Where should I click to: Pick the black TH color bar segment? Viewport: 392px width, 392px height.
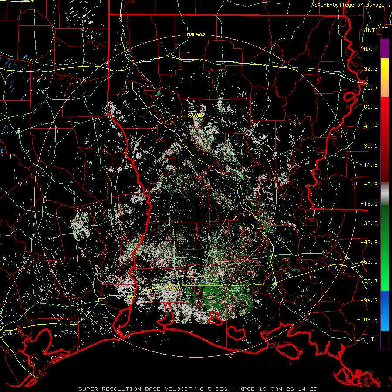coord(385,340)
